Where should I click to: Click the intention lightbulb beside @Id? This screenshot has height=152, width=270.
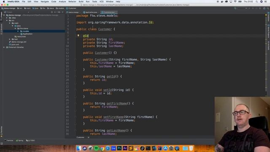tap(78, 35)
